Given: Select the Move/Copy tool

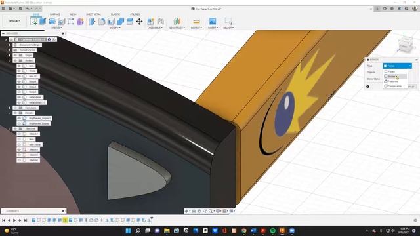Looking at the screenshot, I should [139, 21].
